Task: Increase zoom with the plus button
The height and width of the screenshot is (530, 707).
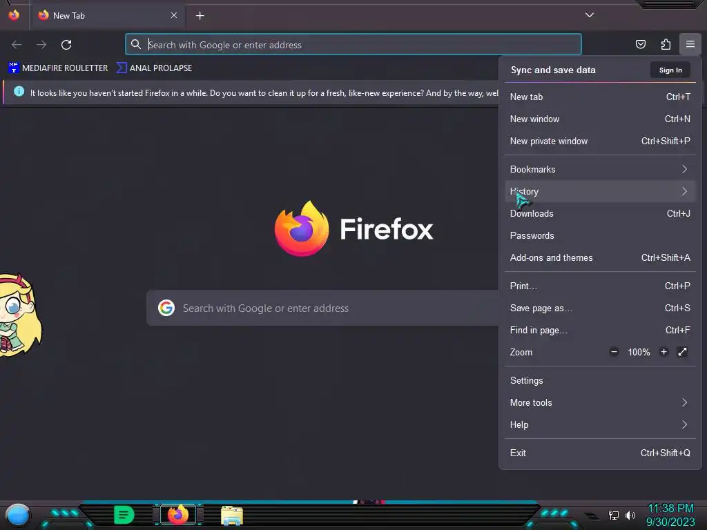Action: click(x=664, y=352)
